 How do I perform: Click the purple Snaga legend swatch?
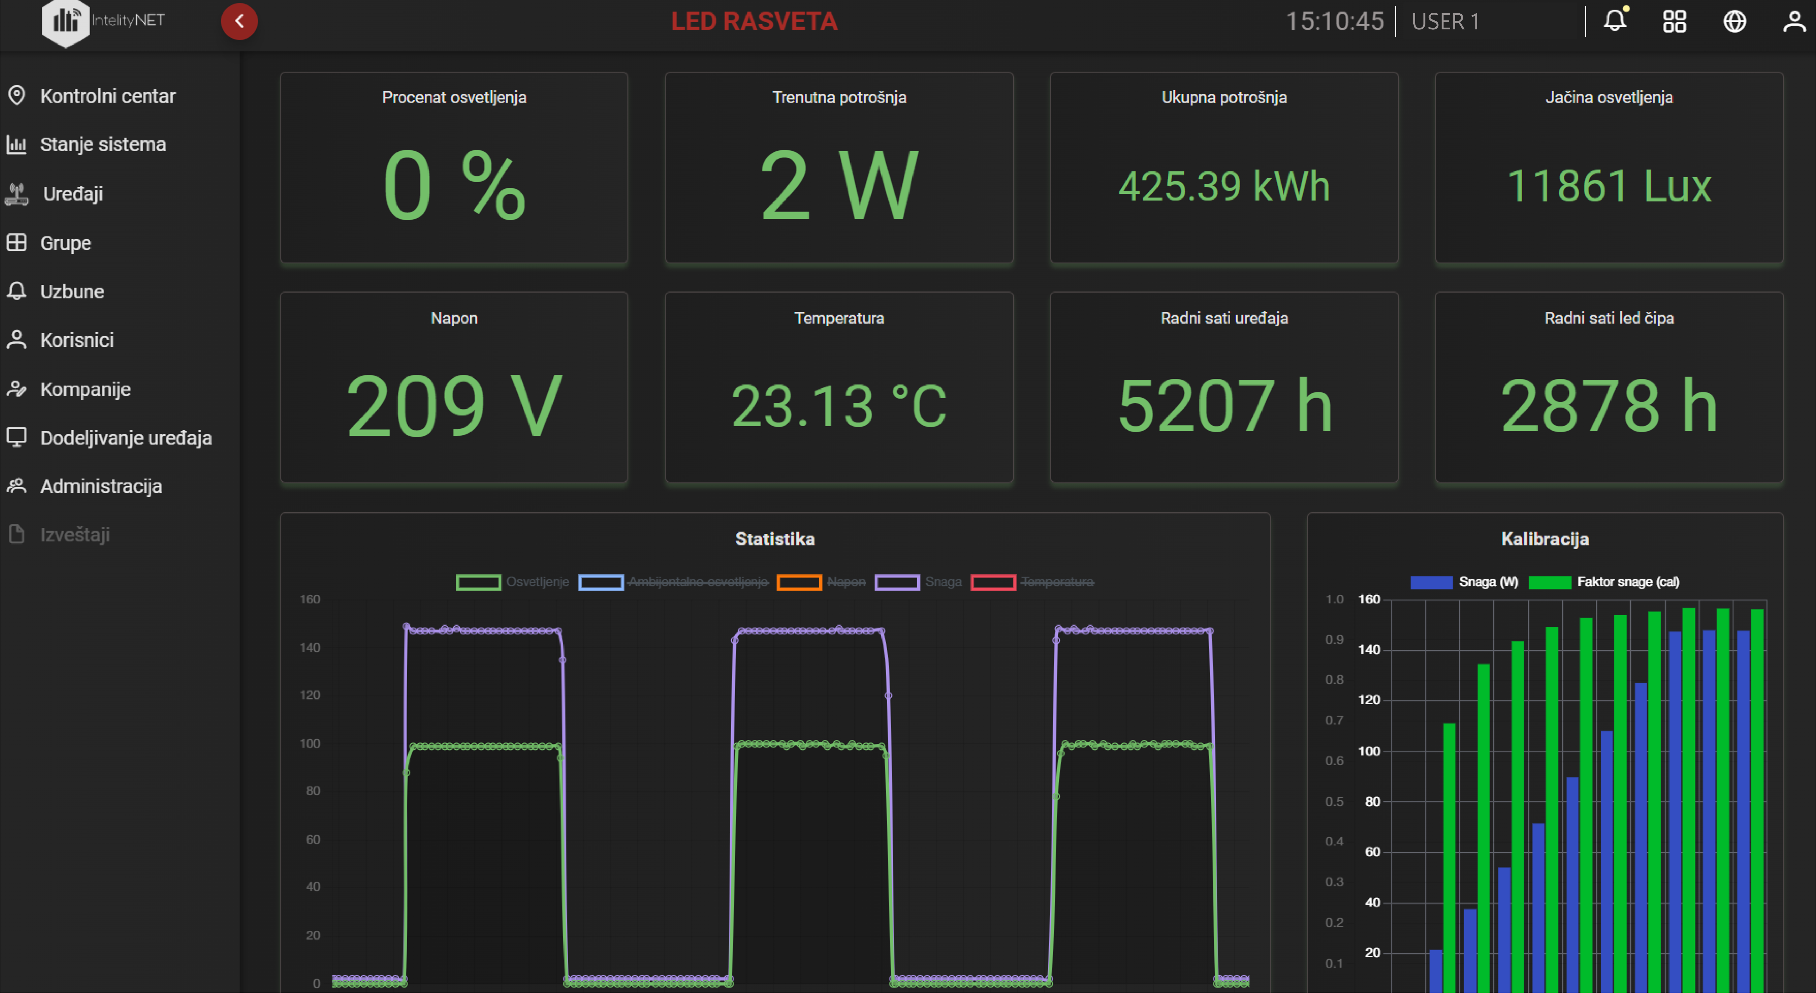click(x=897, y=582)
